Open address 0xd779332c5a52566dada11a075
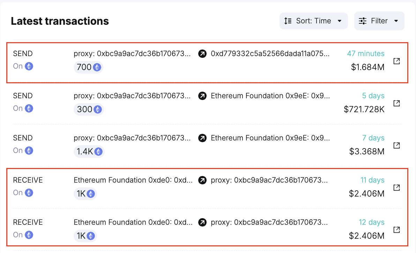 (270, 54)
